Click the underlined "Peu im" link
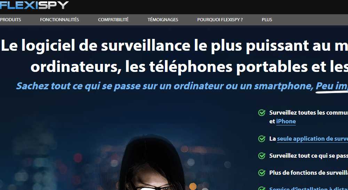Screen dimensions: 348x190 point(332,86)
